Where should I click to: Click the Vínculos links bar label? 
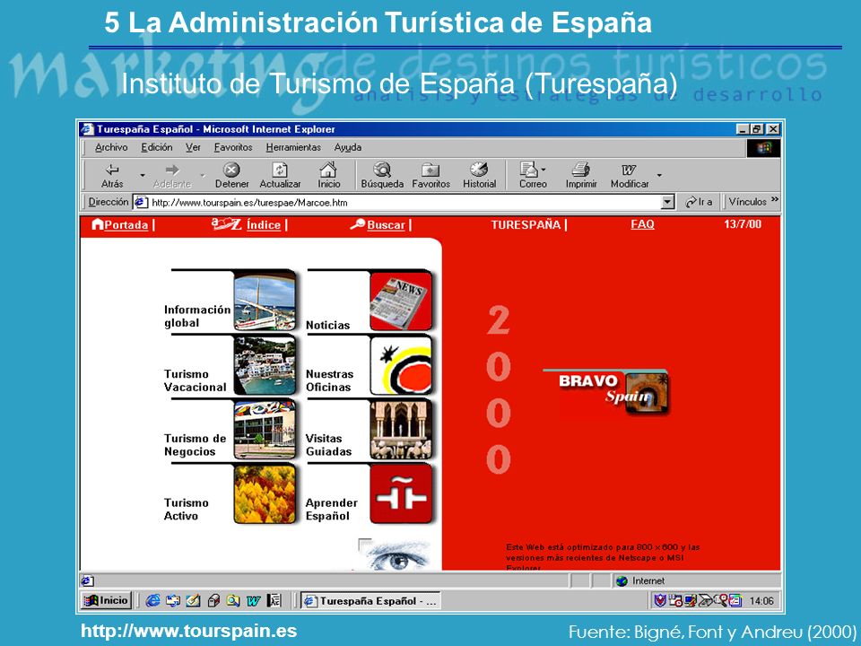point(747,202)
